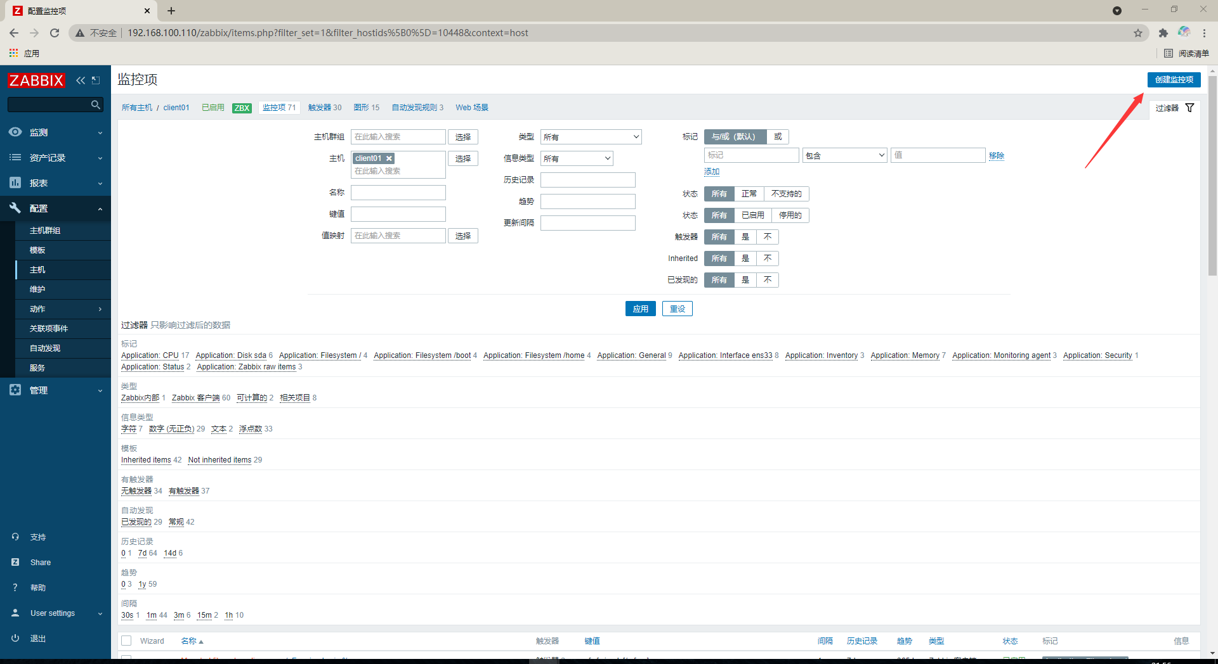Toggle the 过滤器 funnel icon
Screen dimensions: 1218x664
click(x=1189, y=108)
